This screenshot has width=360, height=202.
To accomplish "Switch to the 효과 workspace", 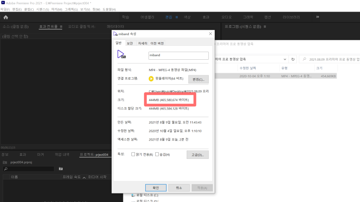I will [x=206, y=17].
